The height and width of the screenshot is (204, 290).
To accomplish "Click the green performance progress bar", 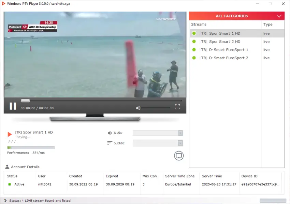I will [31, 147].
